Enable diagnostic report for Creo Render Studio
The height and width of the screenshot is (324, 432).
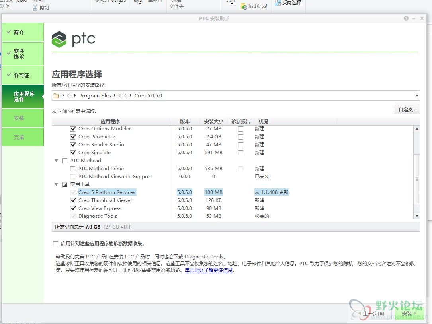241,145
